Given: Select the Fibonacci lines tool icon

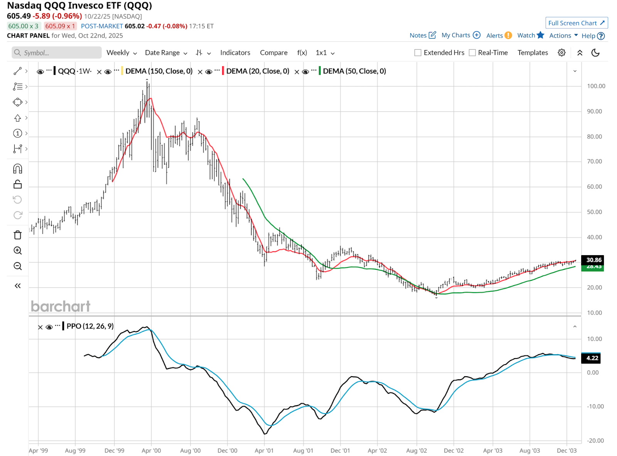Looking at the screenshot, I should [x=18, y=87].
